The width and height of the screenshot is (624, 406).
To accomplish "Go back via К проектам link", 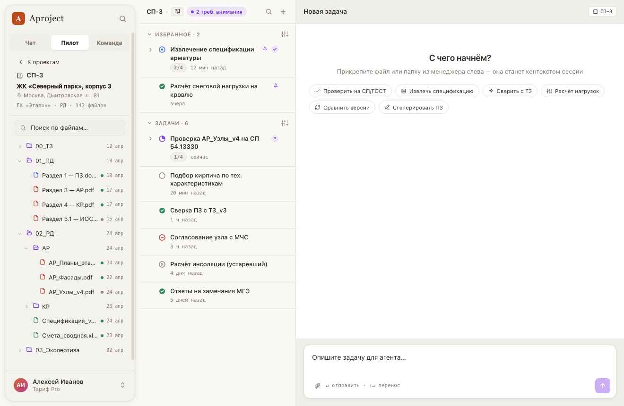I will coord(39,62).
